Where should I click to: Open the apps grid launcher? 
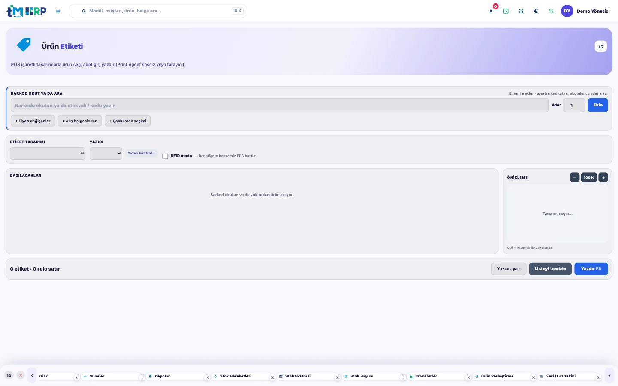tap(521, 11)
